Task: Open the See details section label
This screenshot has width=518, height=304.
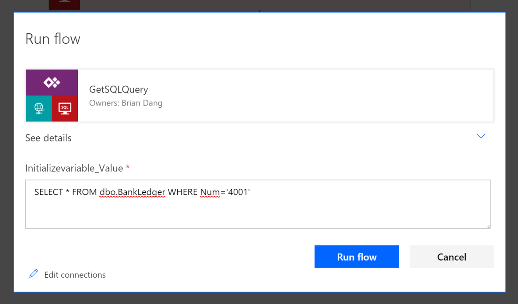Action: pyautogui.click(x=49, y=138)
